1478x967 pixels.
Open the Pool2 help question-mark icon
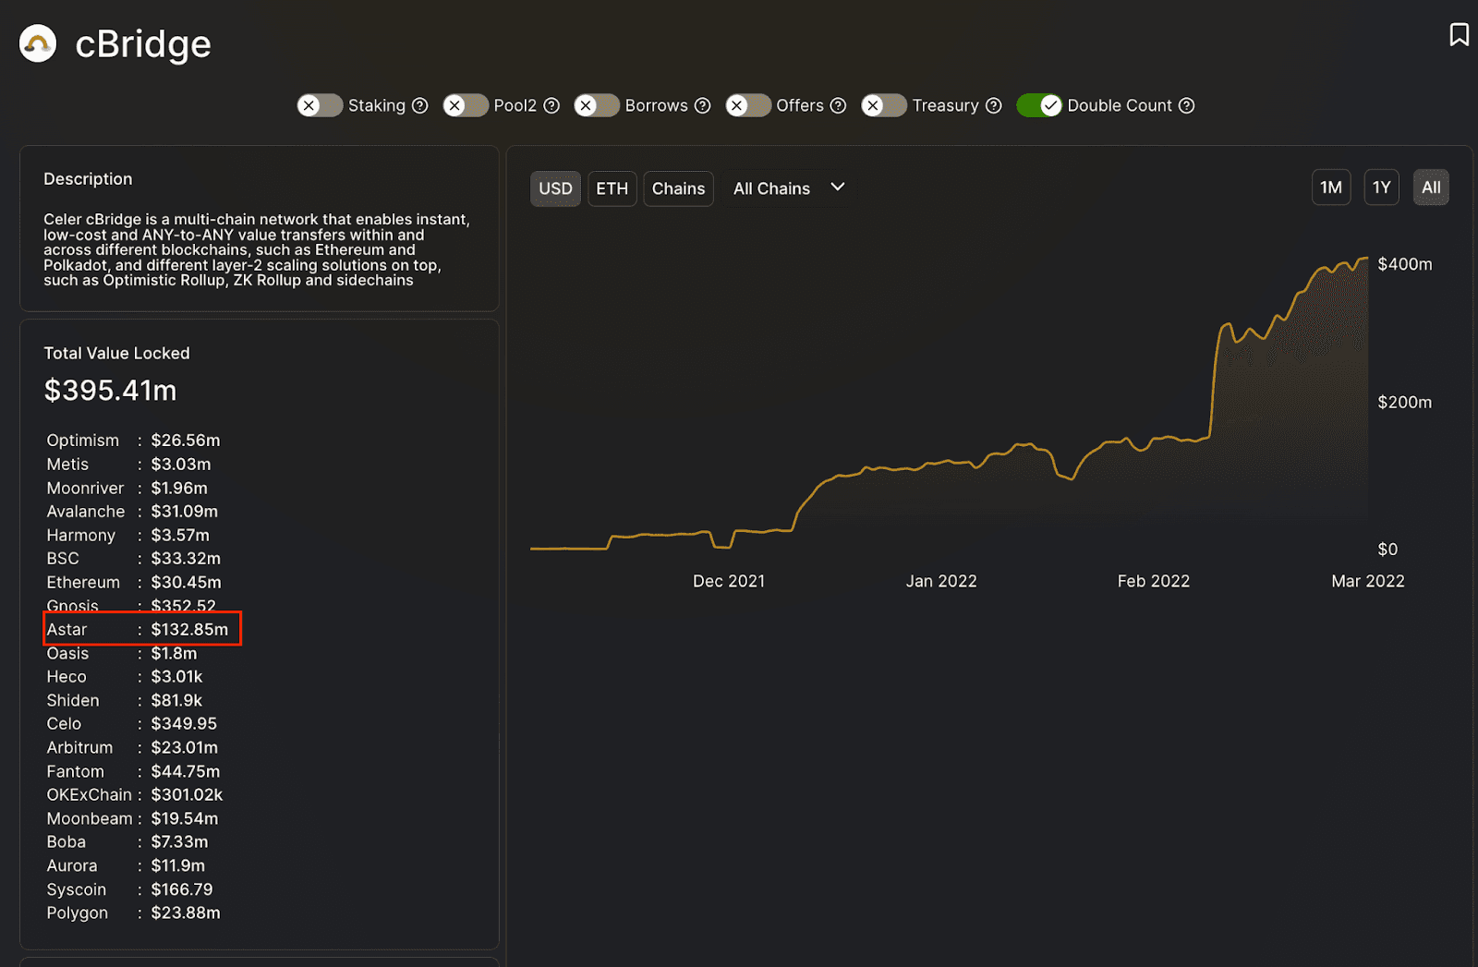tap(551, 105)
